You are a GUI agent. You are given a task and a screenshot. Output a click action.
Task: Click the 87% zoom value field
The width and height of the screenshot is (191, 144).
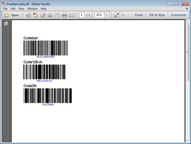99,15
